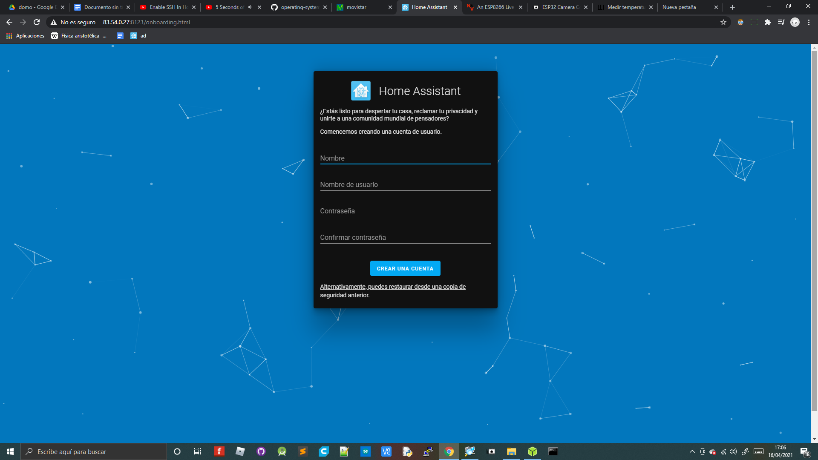Open Chrome three-dot menu

tap(809, 22)
